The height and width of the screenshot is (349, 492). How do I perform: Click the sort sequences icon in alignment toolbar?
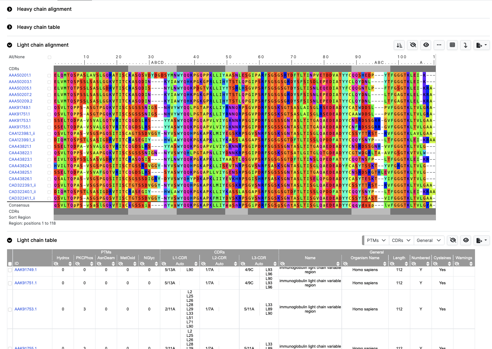(x=399, y=45)
